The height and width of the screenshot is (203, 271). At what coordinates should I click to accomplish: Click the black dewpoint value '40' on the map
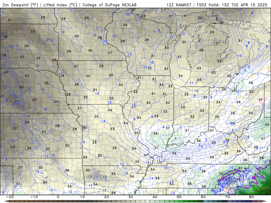point(267,125)
